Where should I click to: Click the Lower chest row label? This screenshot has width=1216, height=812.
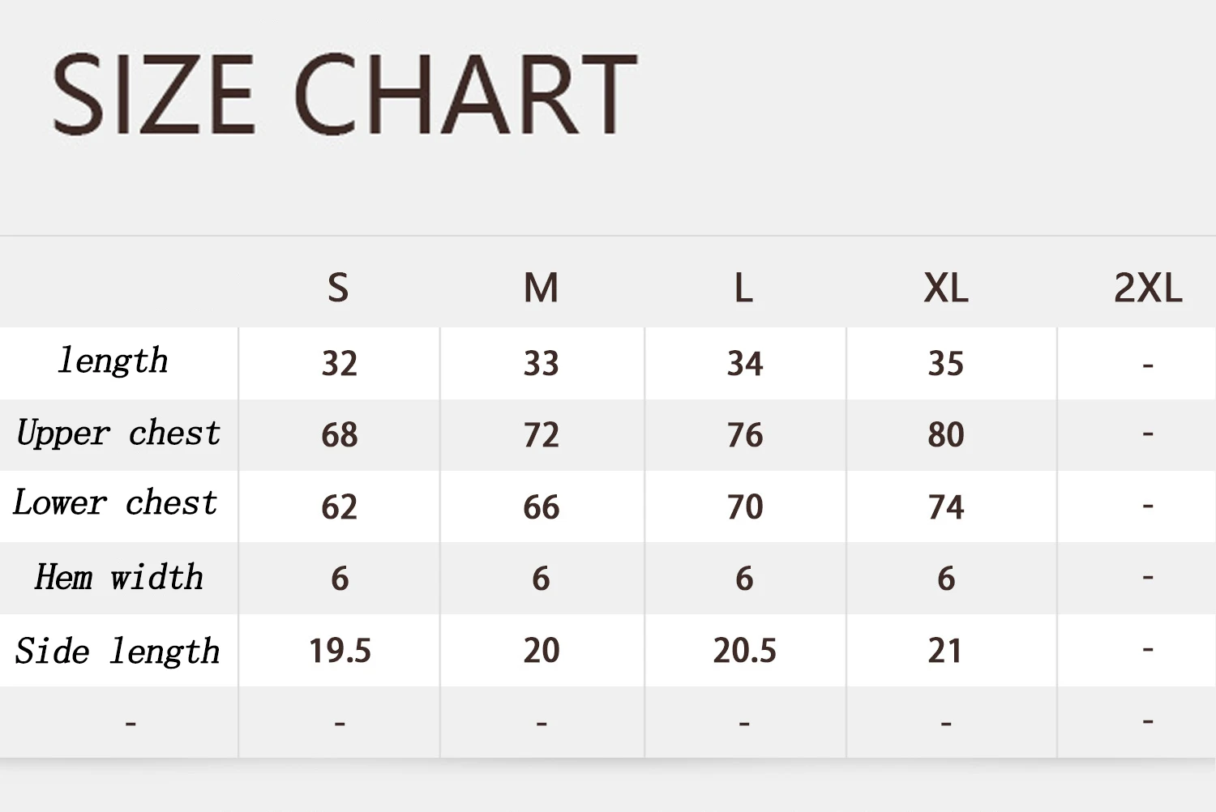pos(116,504)
